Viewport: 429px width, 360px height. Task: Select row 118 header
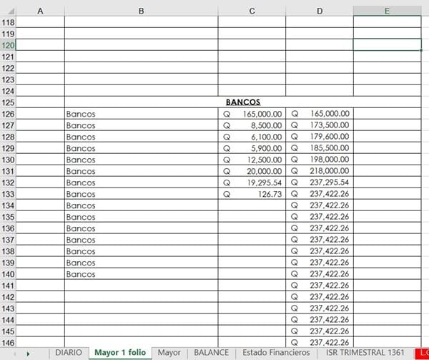click(x=8, y=22)
